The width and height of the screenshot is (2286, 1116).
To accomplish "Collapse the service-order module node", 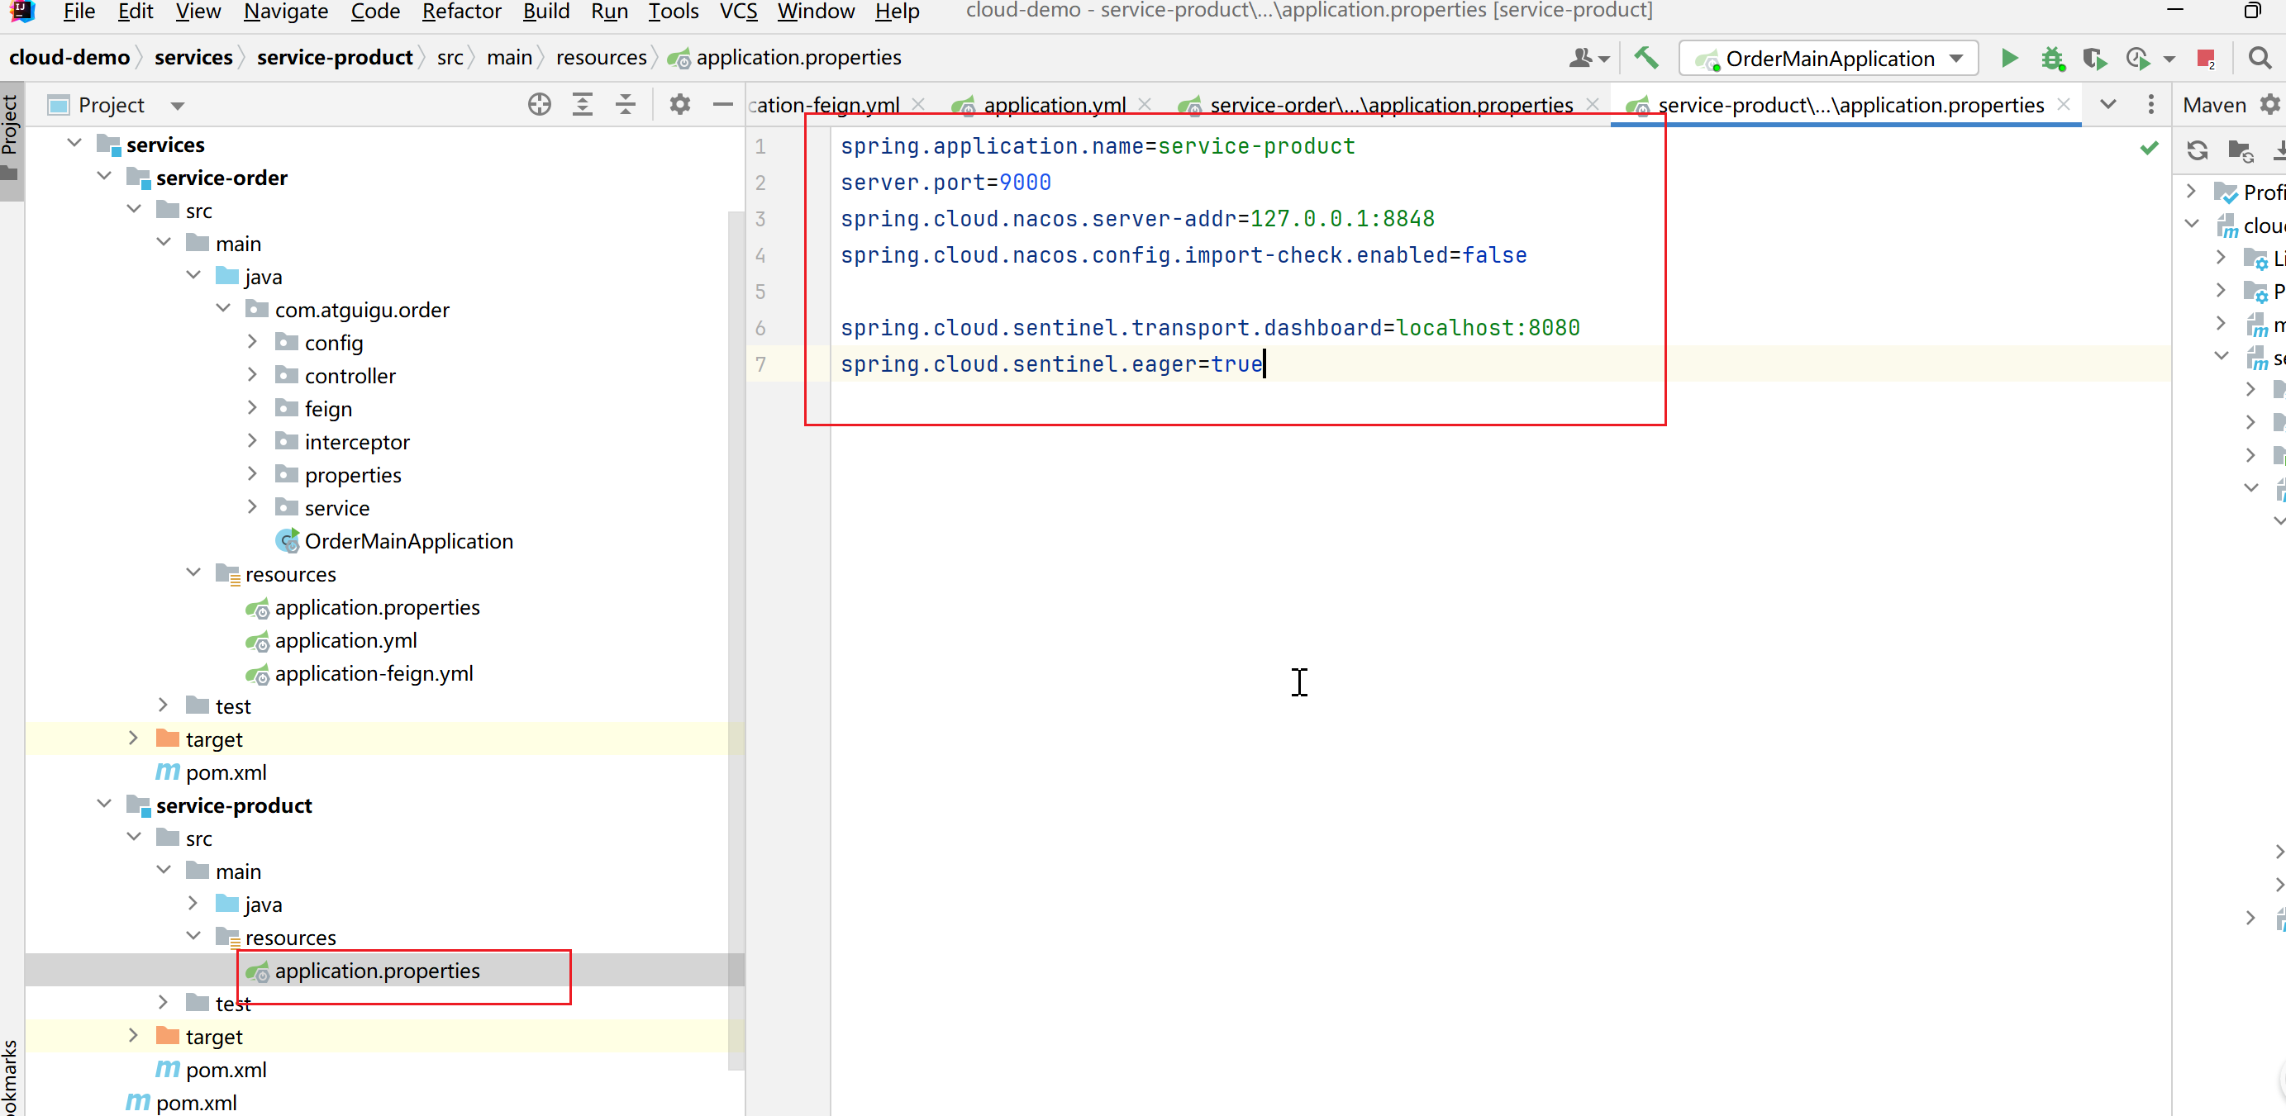I will coord(105,177).
